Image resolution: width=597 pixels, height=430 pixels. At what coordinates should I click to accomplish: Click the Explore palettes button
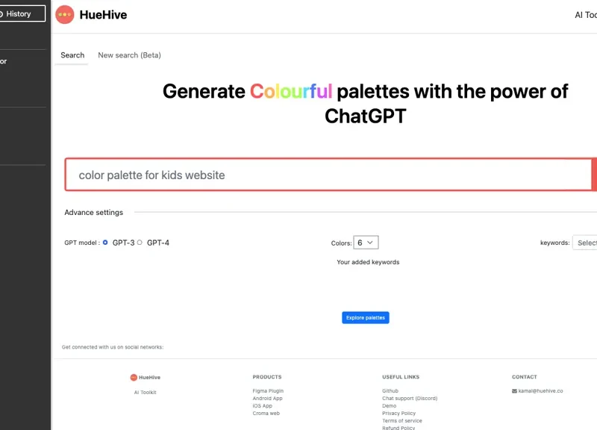tap(366, 317)
